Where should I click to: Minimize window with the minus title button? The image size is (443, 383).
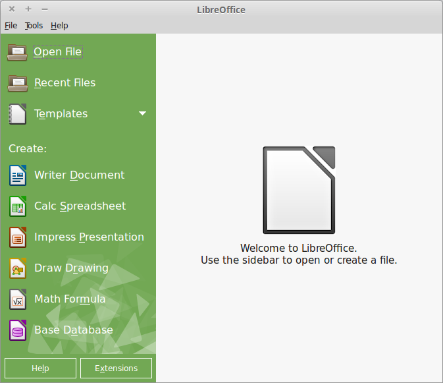pos(45,9)
